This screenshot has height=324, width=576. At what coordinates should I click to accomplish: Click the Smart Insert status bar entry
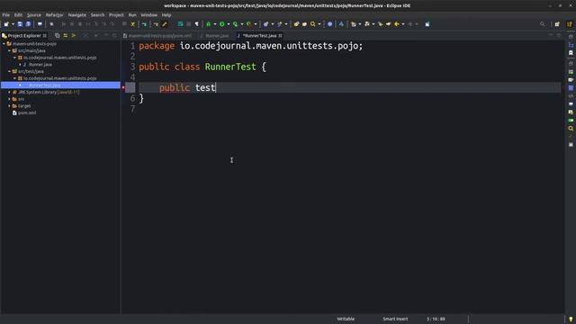(x=395, y=319)
